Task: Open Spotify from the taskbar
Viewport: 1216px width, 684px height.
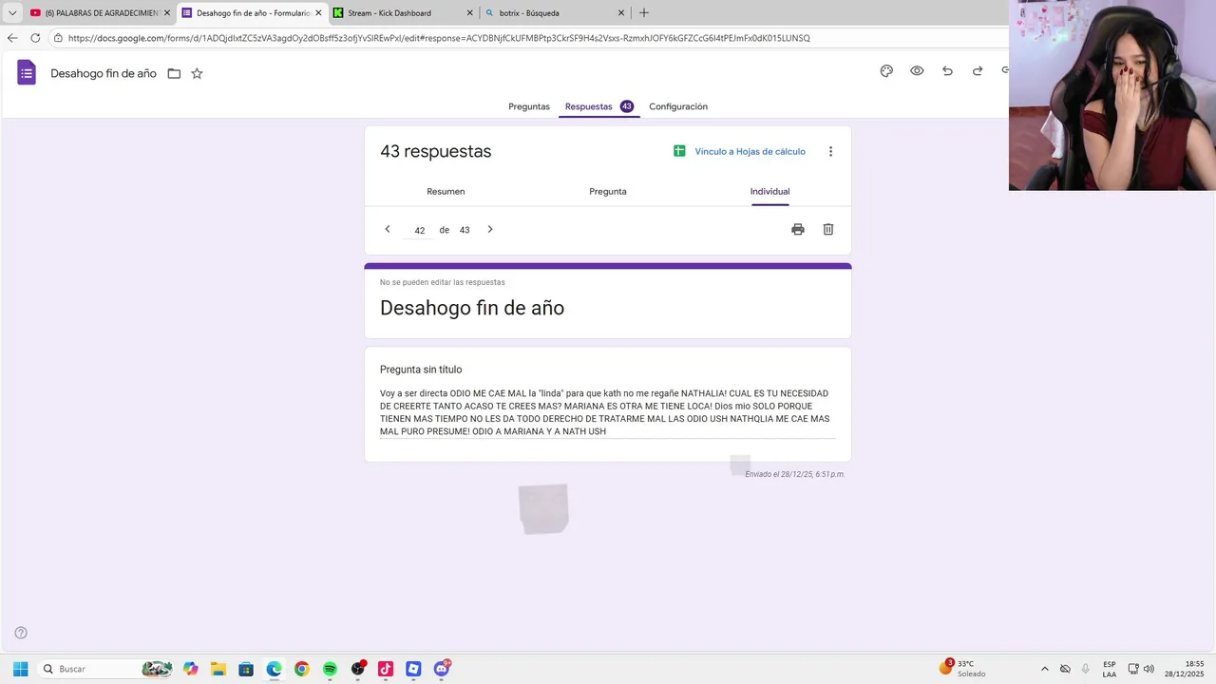Action: coord(330,669)
